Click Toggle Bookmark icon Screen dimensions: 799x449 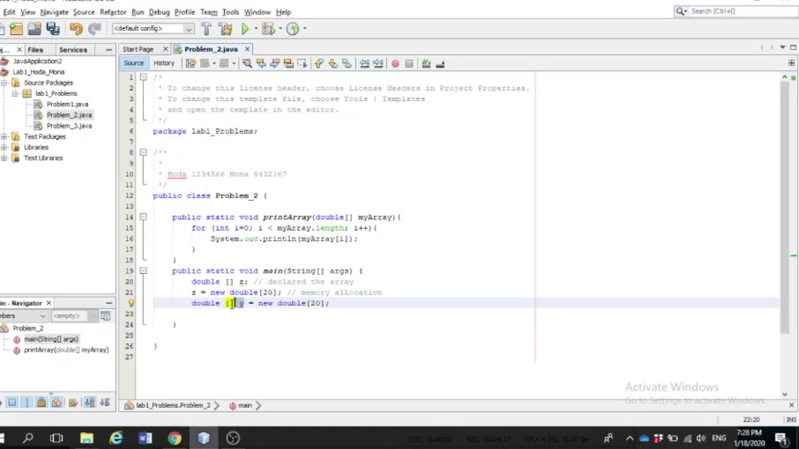click(346, 64)
